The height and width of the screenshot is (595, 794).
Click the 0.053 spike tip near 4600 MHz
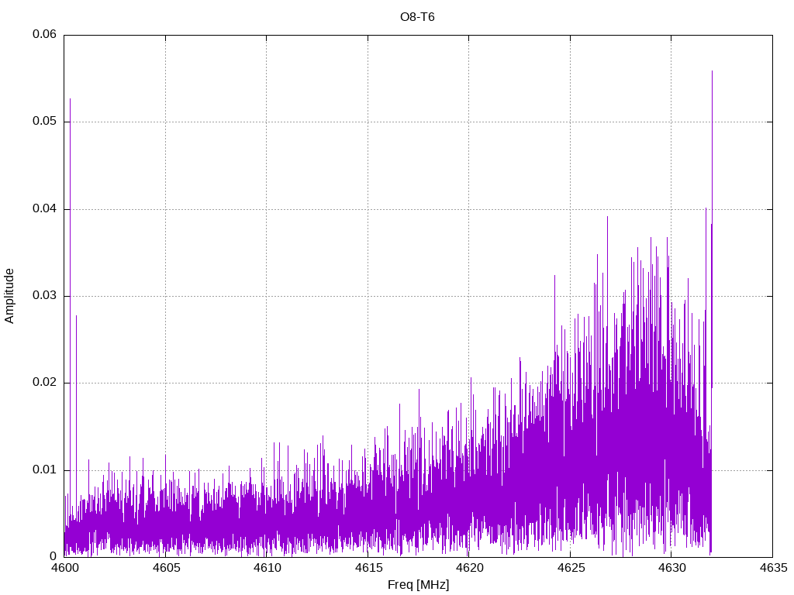click(70, 99)
